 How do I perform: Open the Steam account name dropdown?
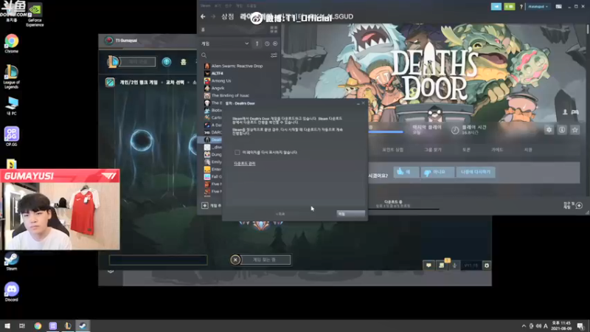pos(538,7)
